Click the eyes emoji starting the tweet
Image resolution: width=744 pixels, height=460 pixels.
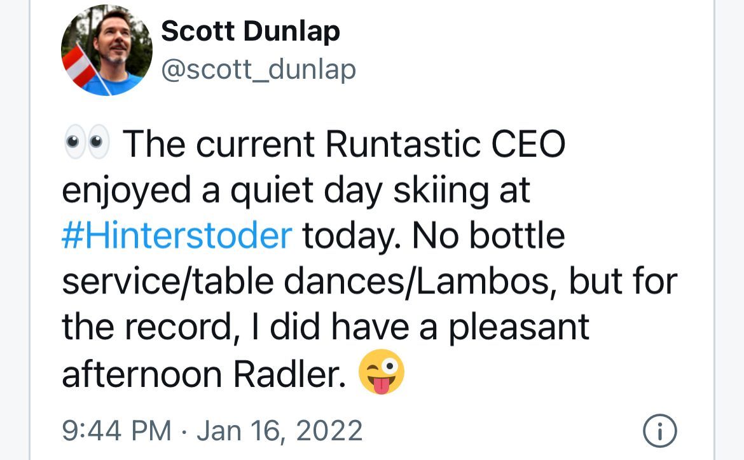click(87, 145)
